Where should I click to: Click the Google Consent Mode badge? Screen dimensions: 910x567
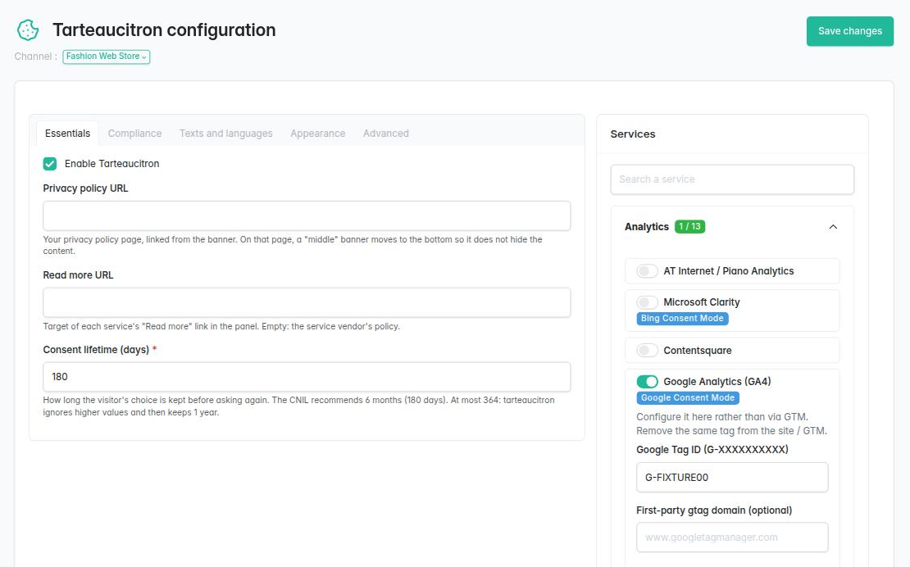688,397
